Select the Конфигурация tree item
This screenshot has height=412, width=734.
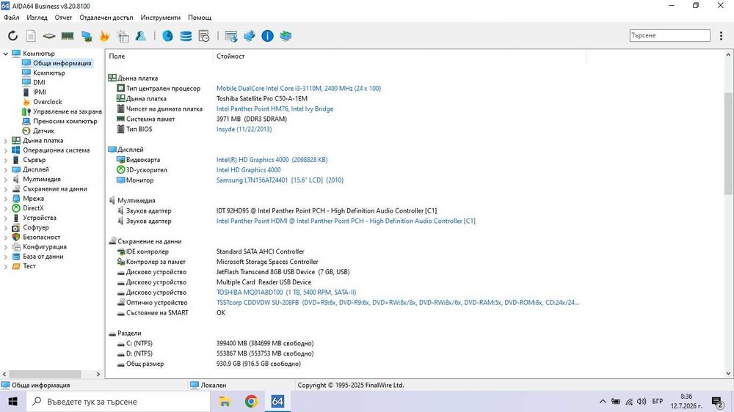[45, 246]
